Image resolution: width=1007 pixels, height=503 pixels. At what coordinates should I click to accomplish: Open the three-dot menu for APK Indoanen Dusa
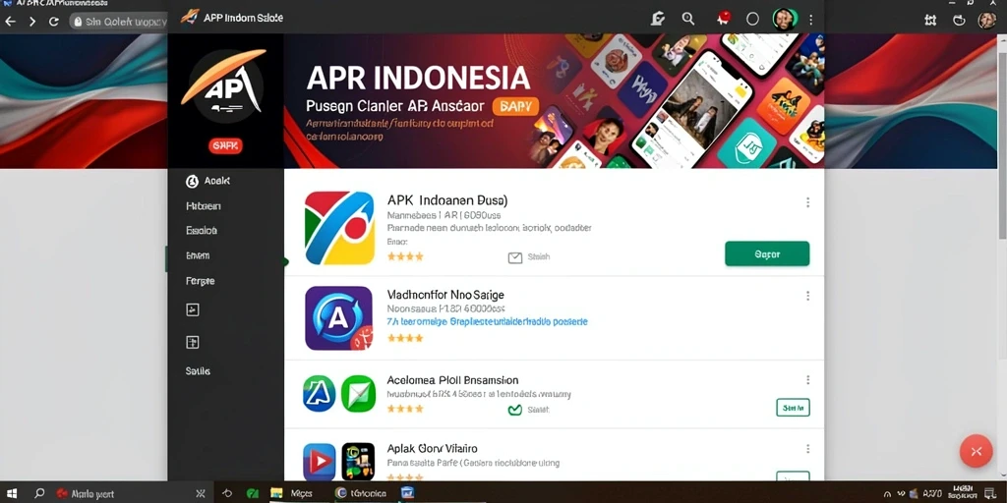coord(807,202)
